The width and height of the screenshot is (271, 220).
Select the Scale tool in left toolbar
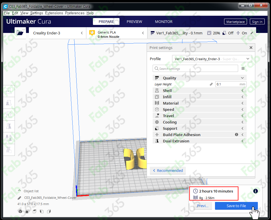[9, 103]
